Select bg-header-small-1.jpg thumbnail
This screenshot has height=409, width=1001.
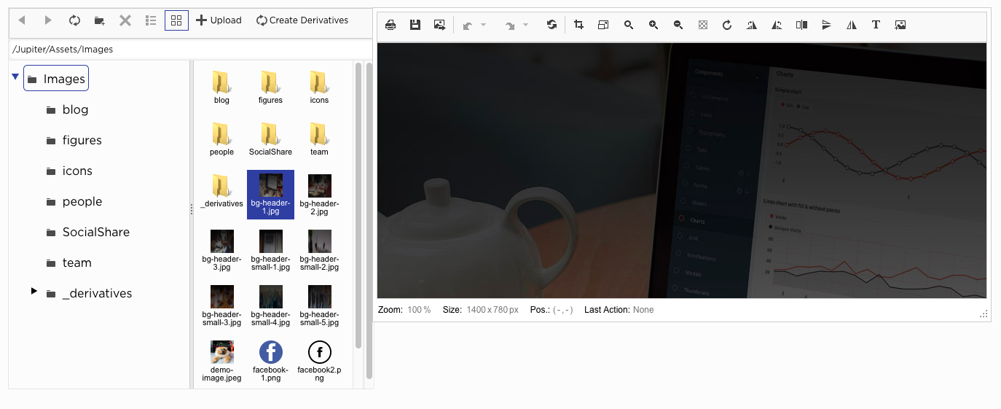coord(270,251)
